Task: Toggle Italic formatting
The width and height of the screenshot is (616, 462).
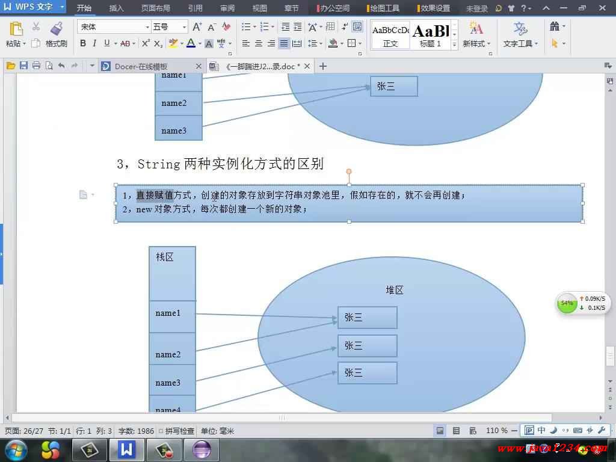Action: point(95,43)
